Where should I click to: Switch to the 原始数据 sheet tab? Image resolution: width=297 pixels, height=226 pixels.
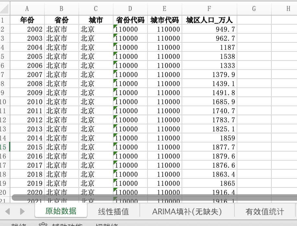pyautogui.click(x=61, y=211)
